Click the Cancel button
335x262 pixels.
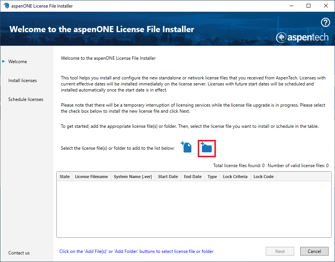click(314, 251)
